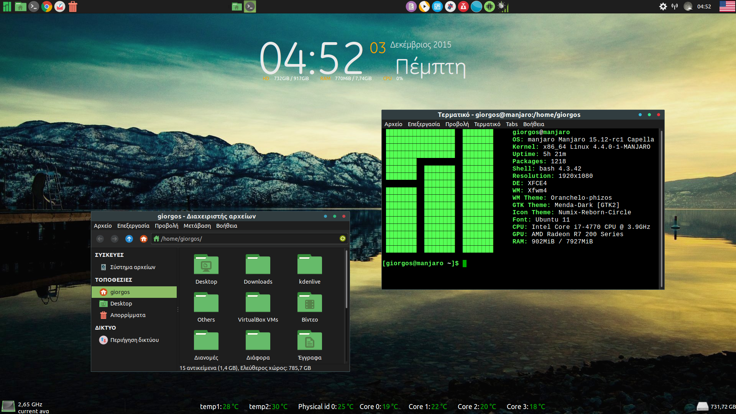Open the blue system monitor launcher
Viewport: 736px width, 414px height.
(437, 7)
